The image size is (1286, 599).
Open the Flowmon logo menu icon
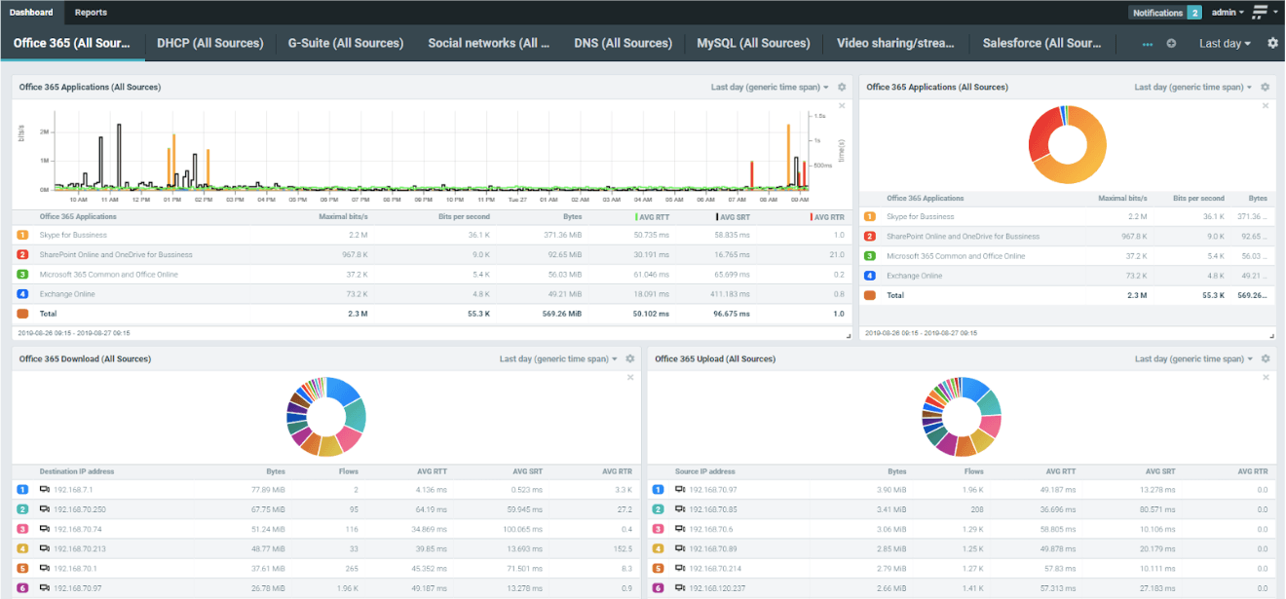1261,13
